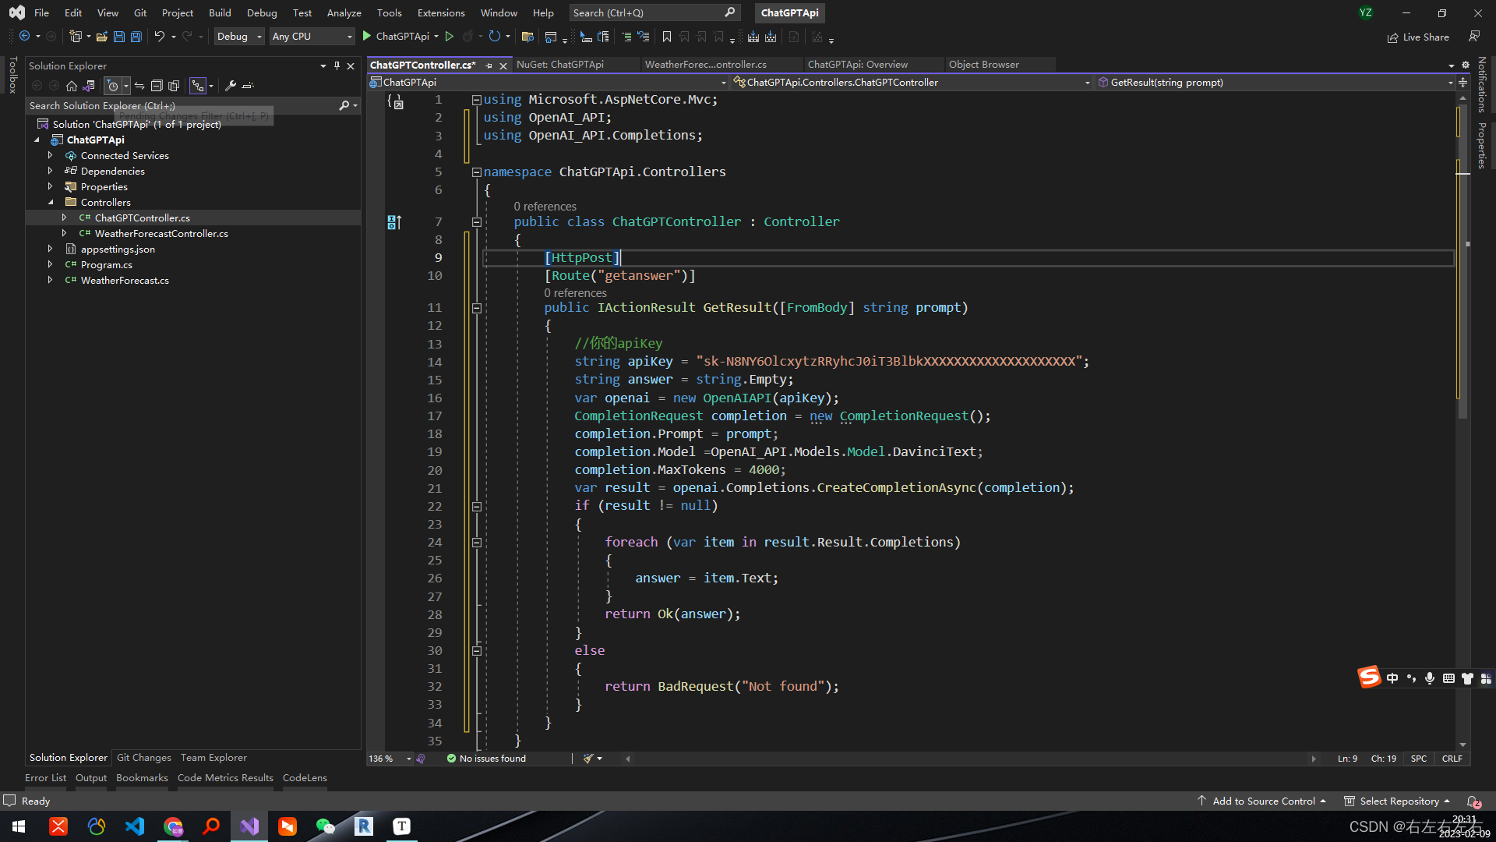Click Start Without Debugging outline play icon
This screenshot has width=1496, height=842.
point(450,37)
